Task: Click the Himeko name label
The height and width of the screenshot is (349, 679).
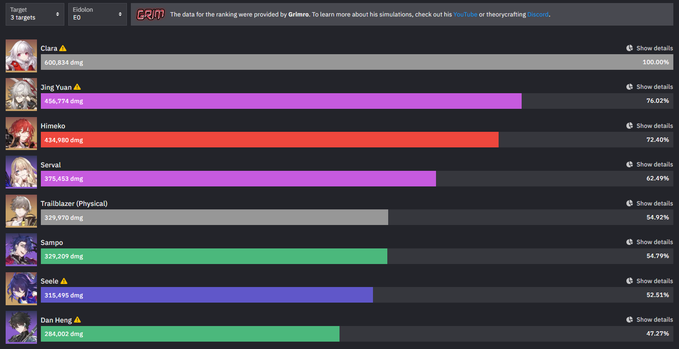Action: coord(53,126)
